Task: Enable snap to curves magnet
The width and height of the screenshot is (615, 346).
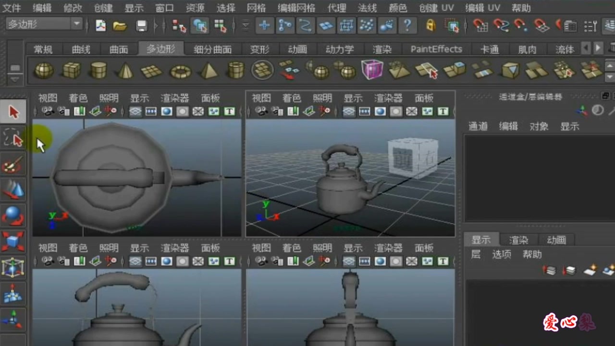Action: click(501, 25)
